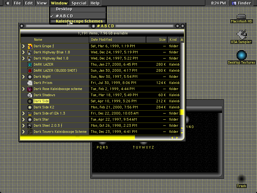Expand the Dark Highway Red 1.8 folder
Screen dimensions: 257x193
[x=23, y=59]
